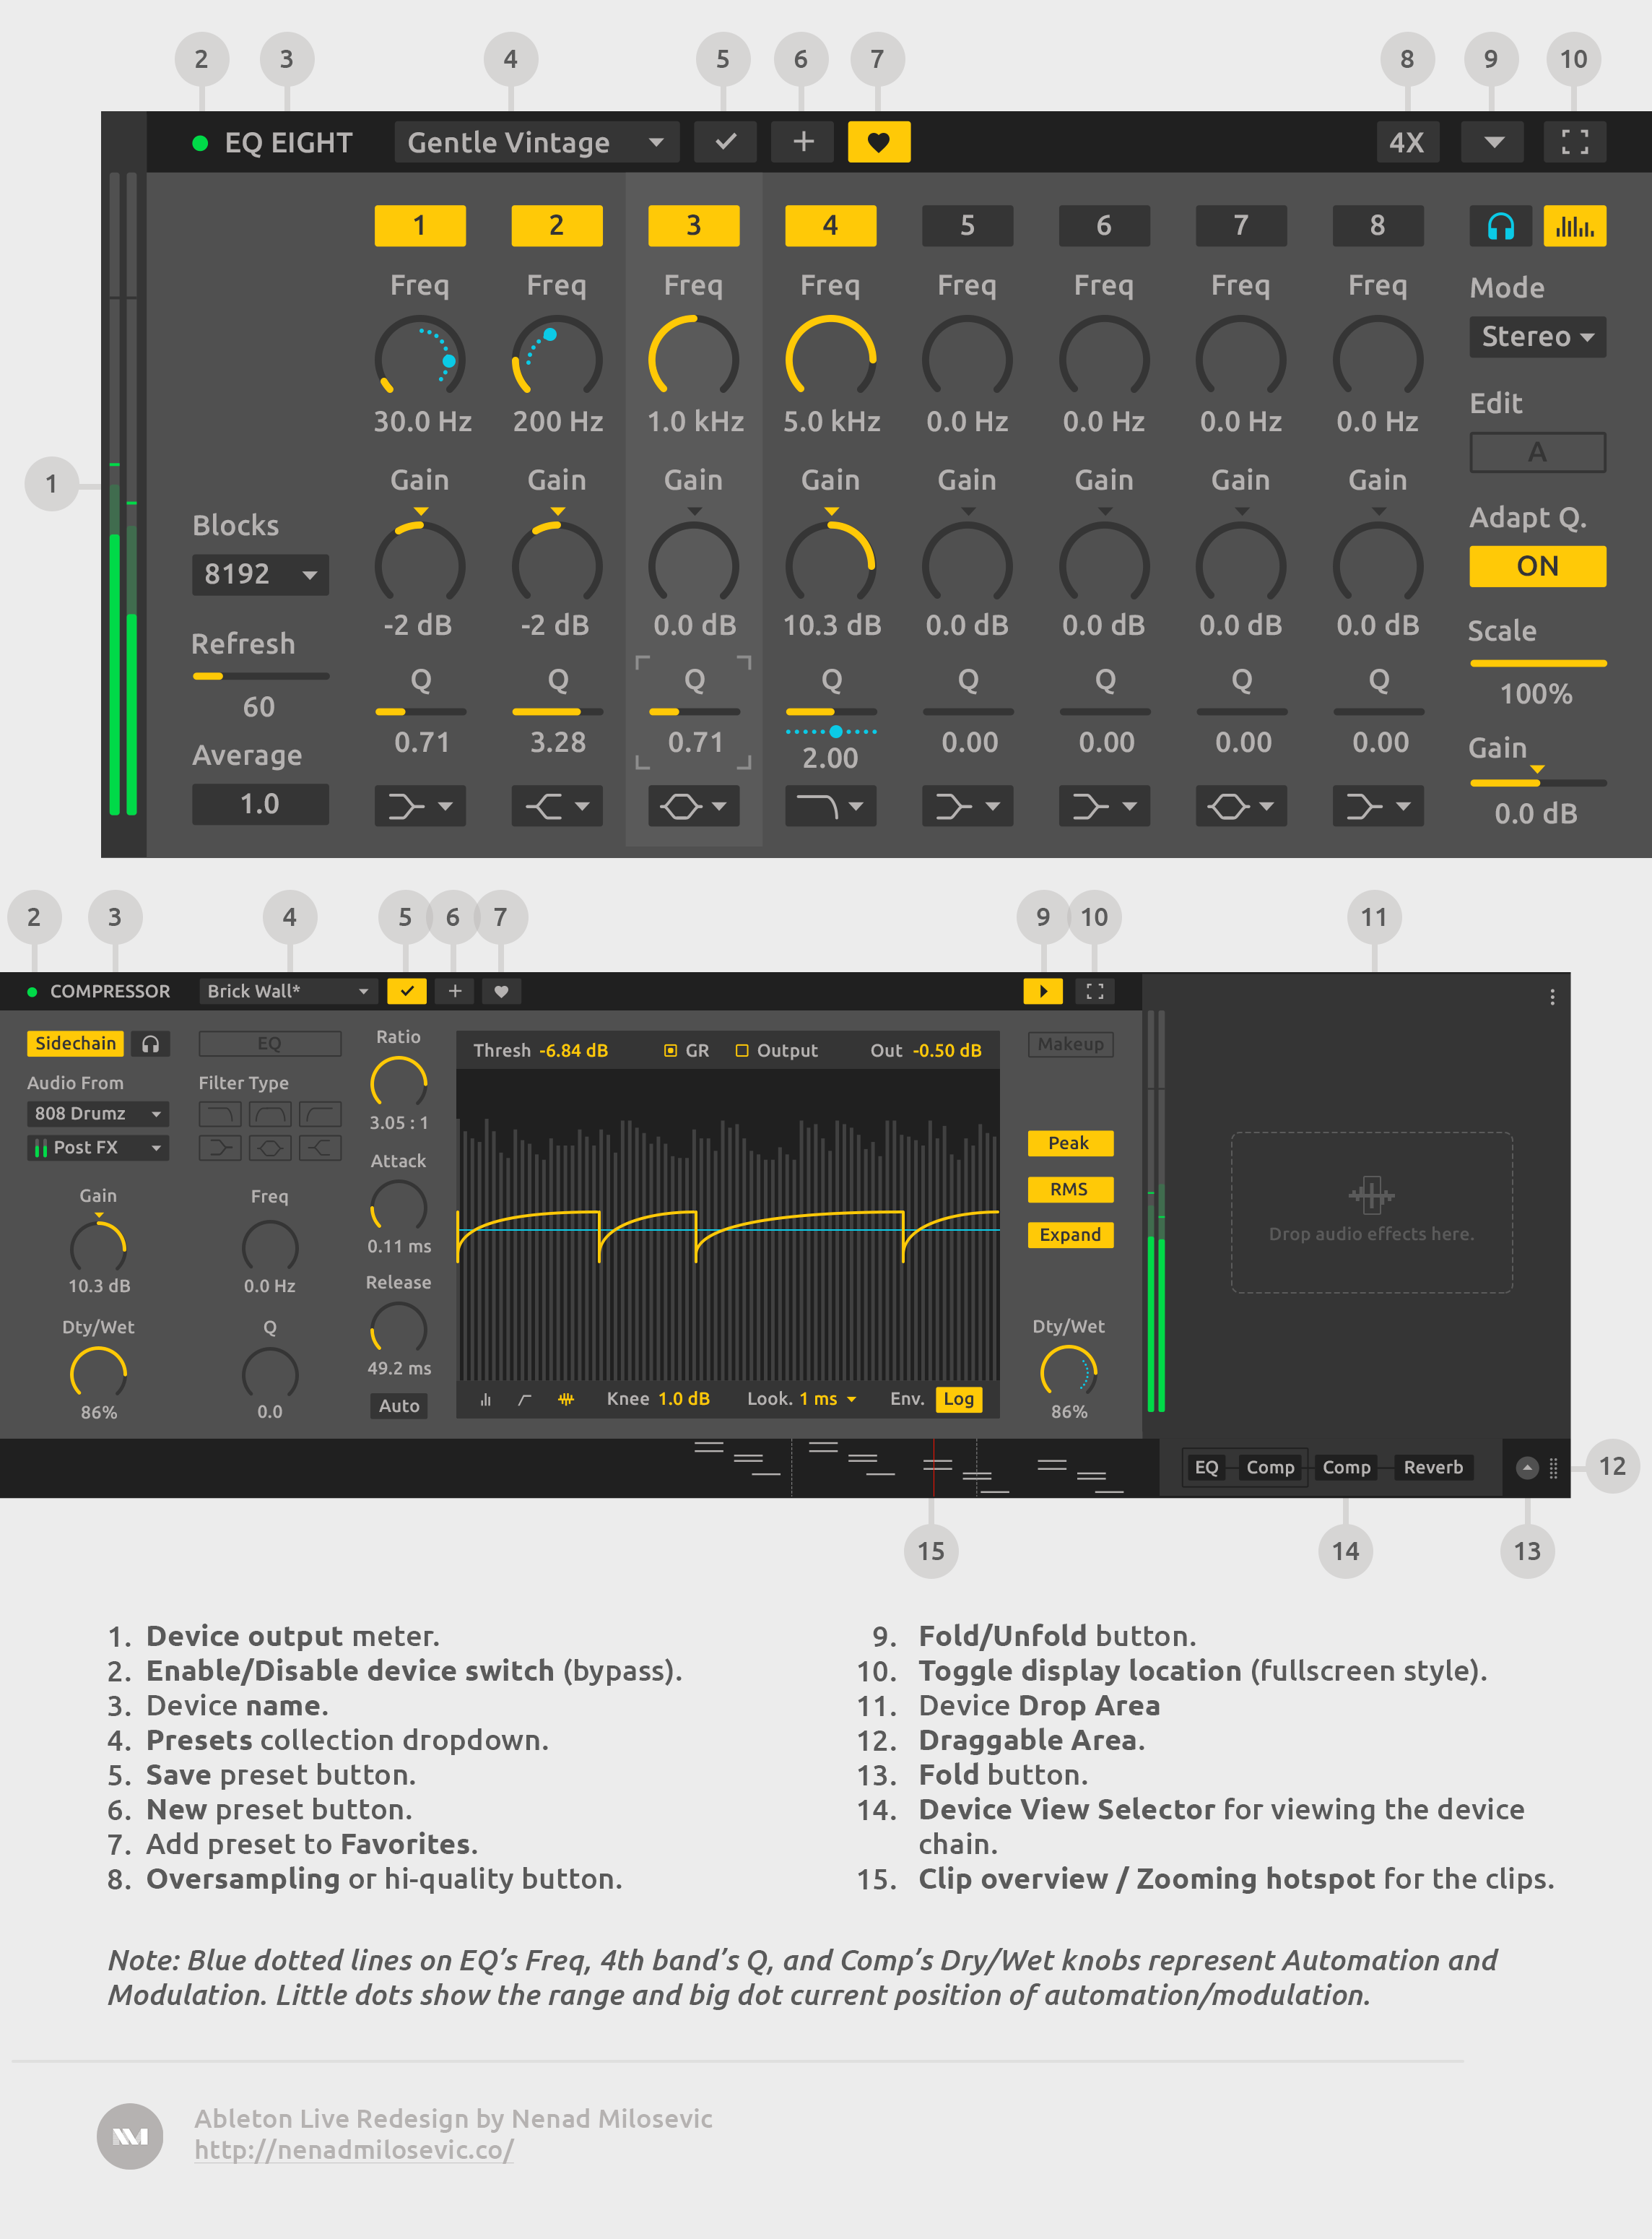The width and height of the screenshot is (1652, 2239).
Task: Open the Stereo mode dropdown
Action: (1537, 336)
